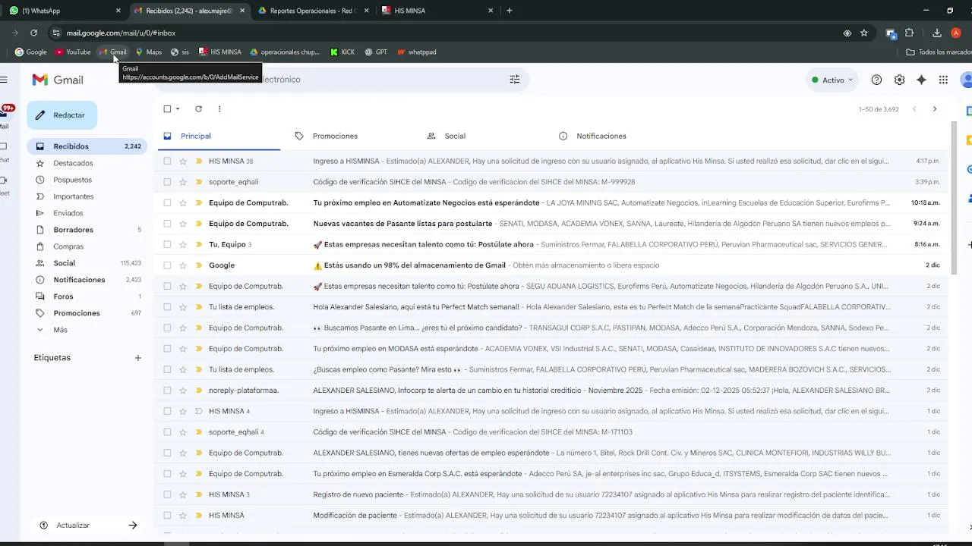Go to newer messages page arrow
The height and width of the screenshot is (546, 972).
point(914,109)
